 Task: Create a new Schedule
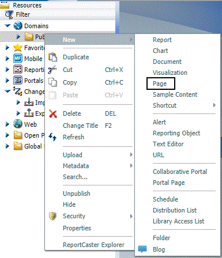[165, 199]
